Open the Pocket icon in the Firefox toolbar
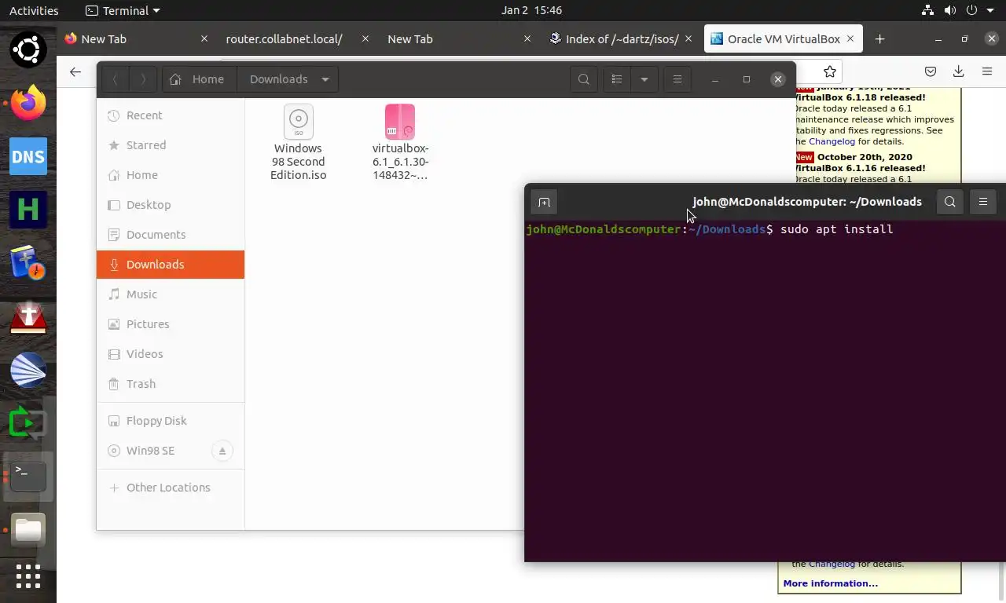This screenshot has width=1006, height=603. 930,71
